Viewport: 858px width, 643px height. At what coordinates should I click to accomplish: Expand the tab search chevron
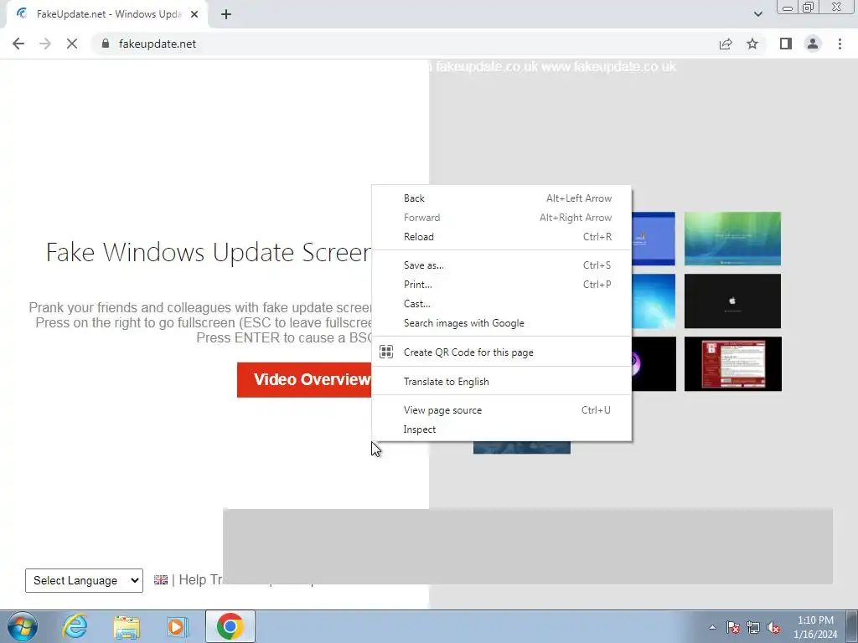click(x=757, y=14)
